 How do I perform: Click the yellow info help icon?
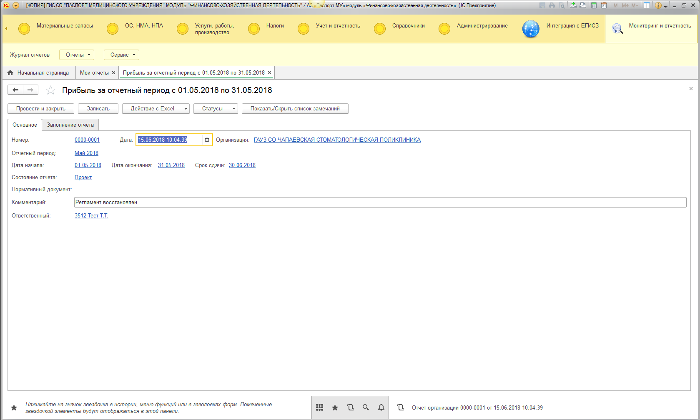point(658,5)
